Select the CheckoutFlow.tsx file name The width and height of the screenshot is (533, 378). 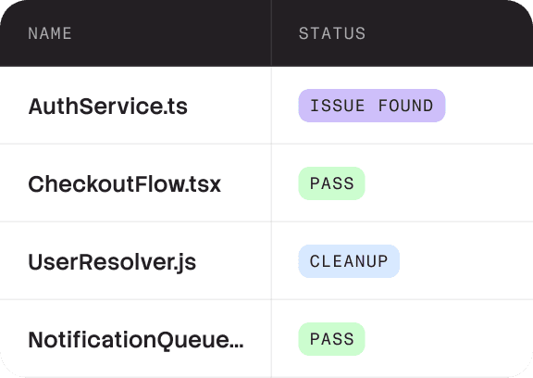point(124,184)
